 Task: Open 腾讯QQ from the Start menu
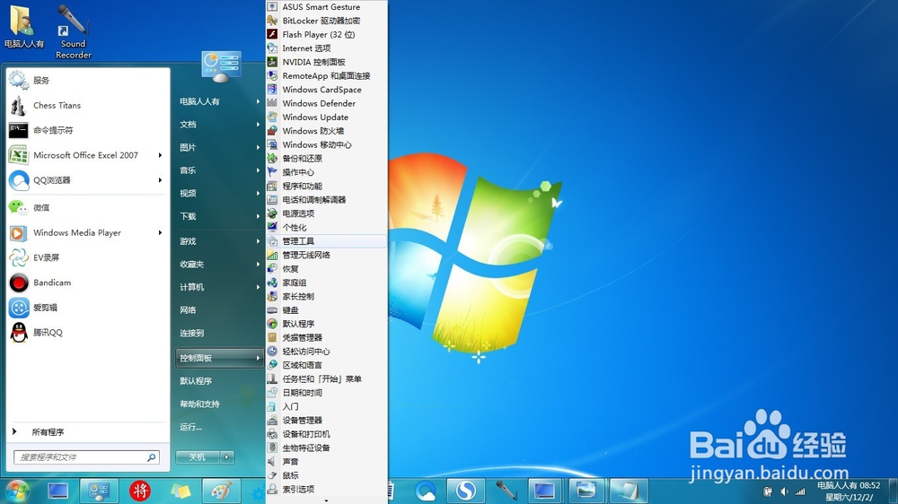click(x=88, y=333)
